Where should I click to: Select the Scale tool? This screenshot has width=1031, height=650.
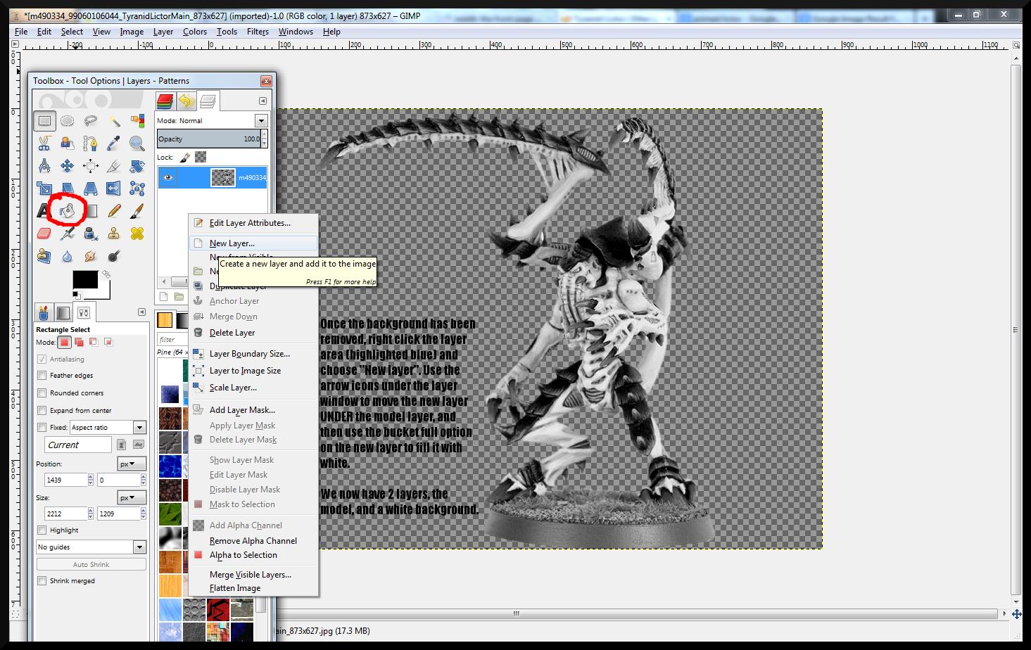[44, 189]
